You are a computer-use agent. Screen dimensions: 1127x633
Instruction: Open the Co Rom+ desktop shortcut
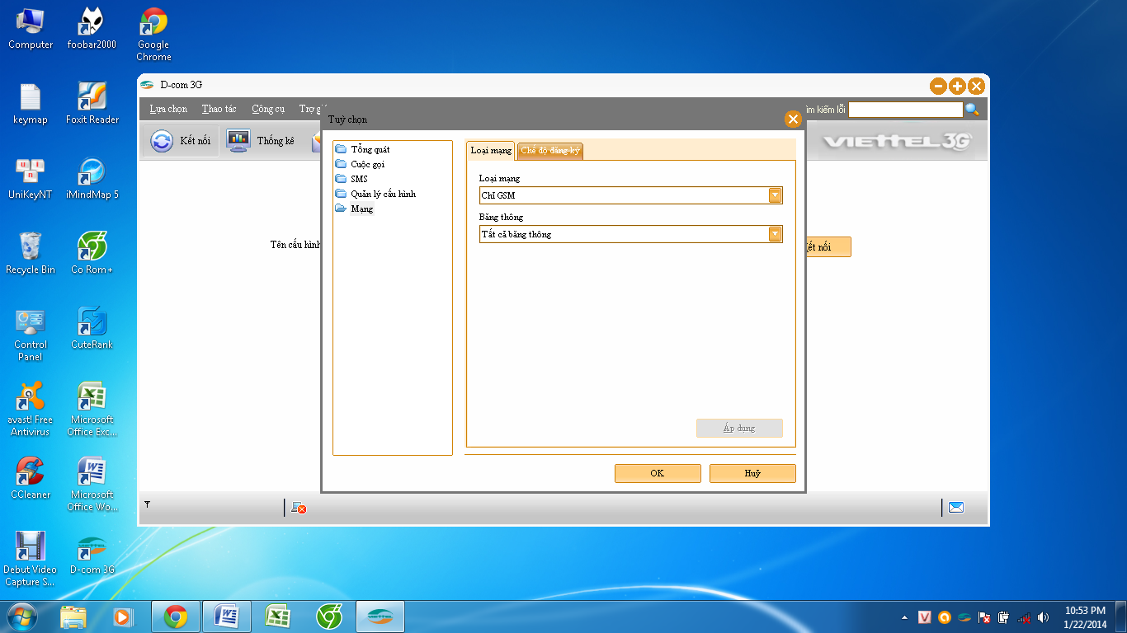(x=92, y=254)
